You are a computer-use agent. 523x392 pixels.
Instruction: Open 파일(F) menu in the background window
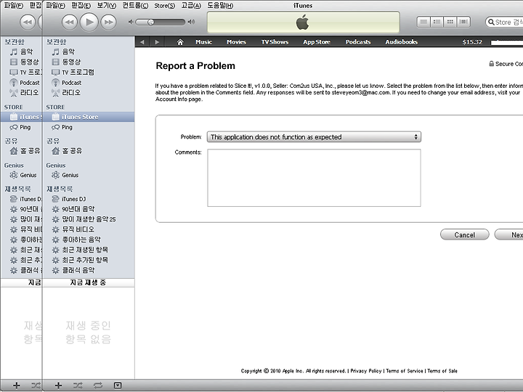point(14,6)
